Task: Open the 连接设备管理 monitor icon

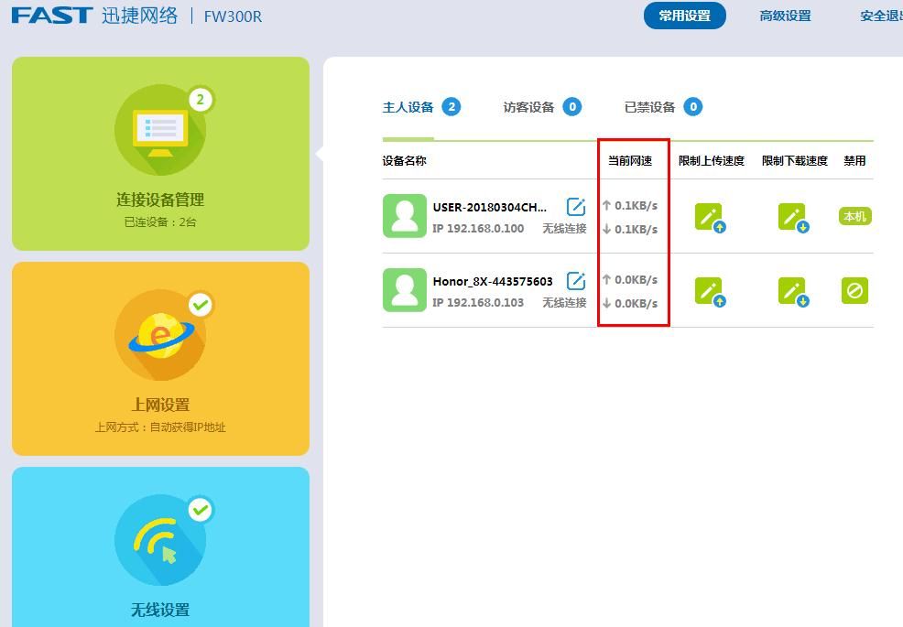Action: click(160, 130)
